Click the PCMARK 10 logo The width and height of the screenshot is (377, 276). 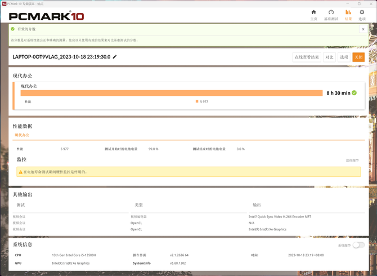click(x=46, y=16)
